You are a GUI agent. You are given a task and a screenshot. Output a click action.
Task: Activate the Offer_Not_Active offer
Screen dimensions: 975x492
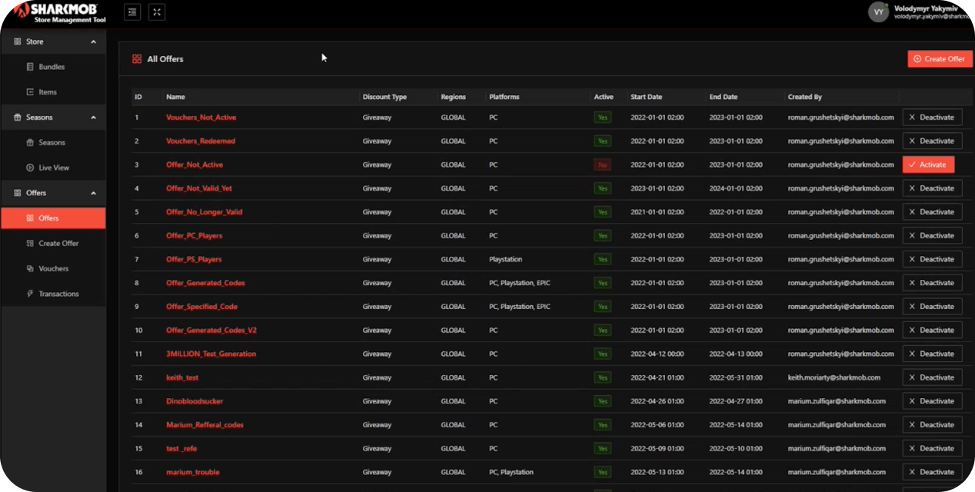(928, 165)
